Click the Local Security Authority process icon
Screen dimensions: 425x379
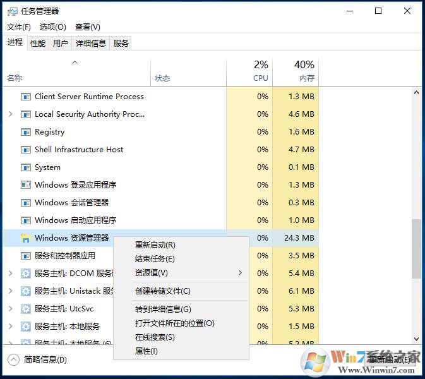[x=26, y=114]
